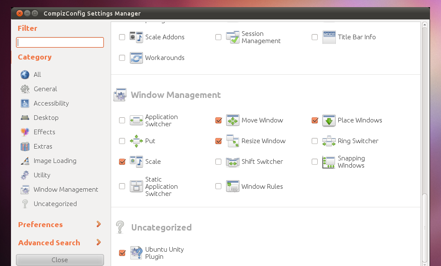Select the Move Window plugin icon
The width and height of the screenshot is (441, 266).
pos(232,120)
